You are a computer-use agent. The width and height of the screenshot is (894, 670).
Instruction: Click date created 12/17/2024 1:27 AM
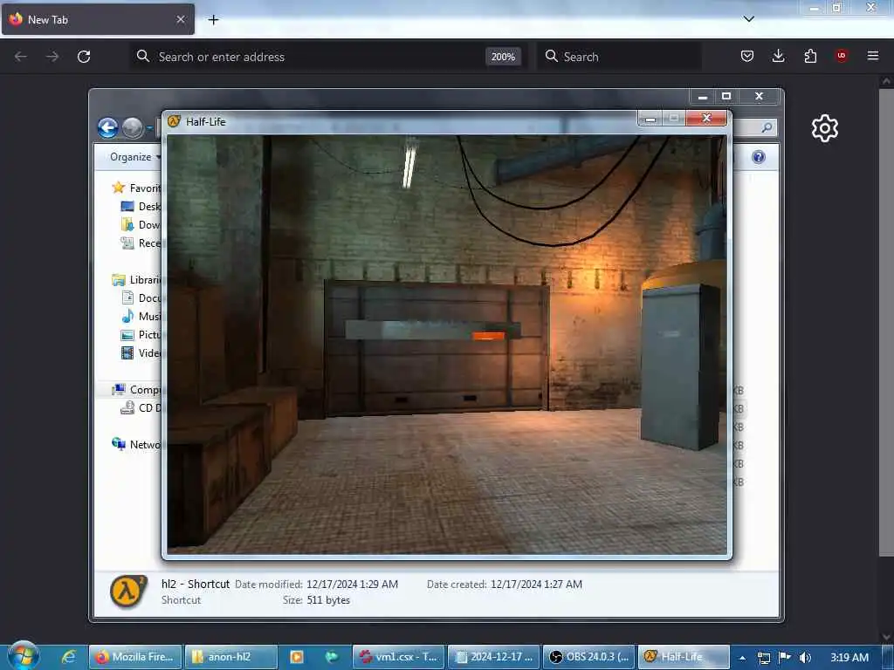[x=536, y=584]
